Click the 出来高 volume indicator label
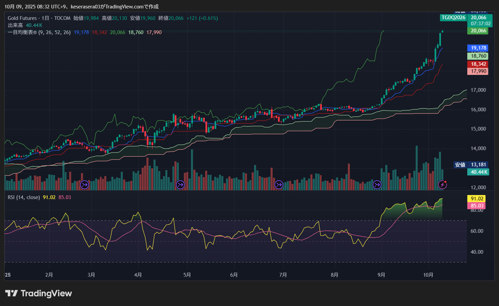499x306 pixels. click(16, 25)
